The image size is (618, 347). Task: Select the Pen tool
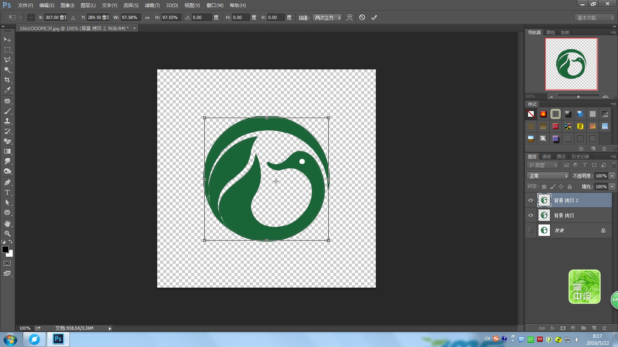[x=7, y=182]
